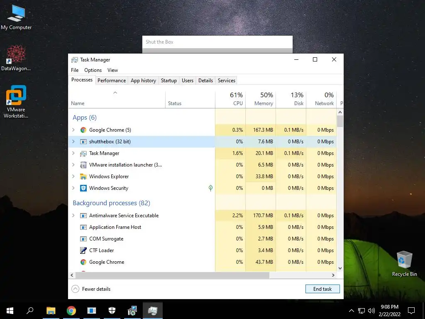Viewport: 425px width, 319px height.
Task: Click the horizontal scrollbar right arrow
Action: tap(333, 275)
